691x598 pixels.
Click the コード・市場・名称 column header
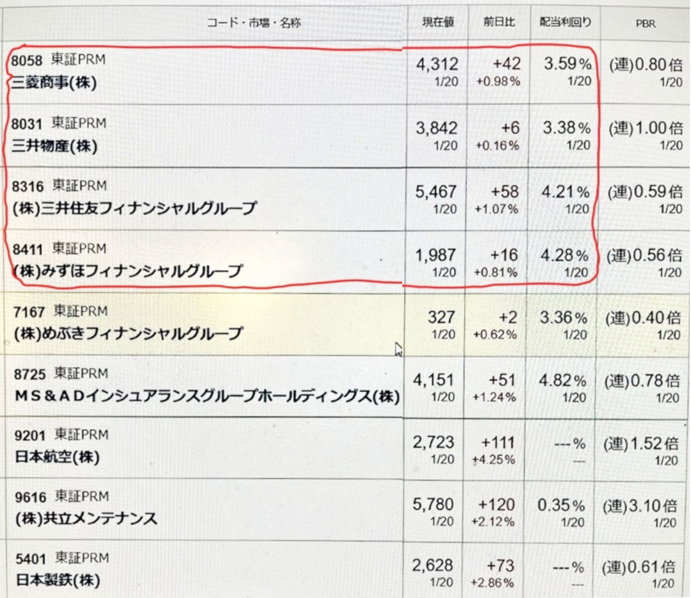(x=254, y=23)
